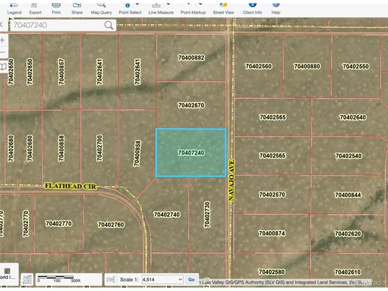Click parcel label 70400880
Viewport: 388px width, 291px height.
307,66
